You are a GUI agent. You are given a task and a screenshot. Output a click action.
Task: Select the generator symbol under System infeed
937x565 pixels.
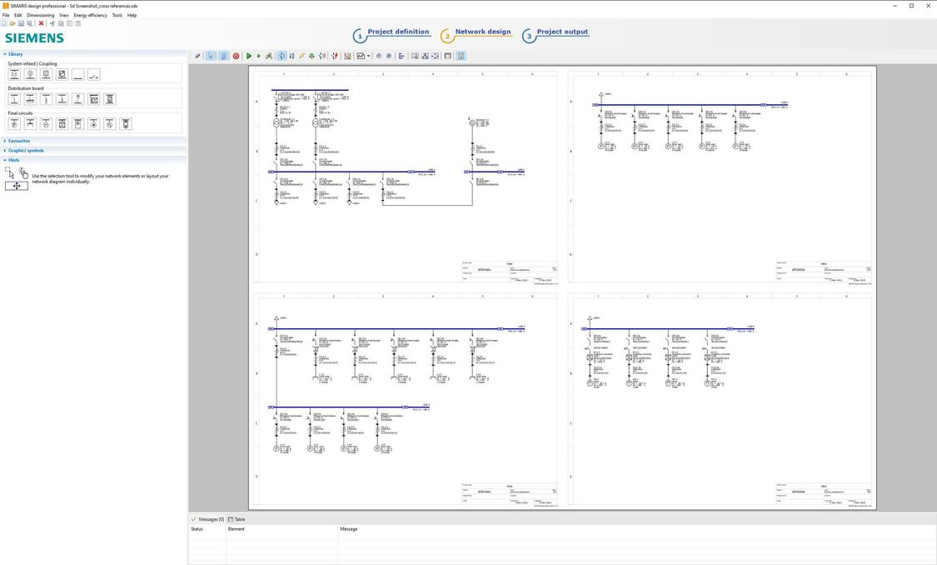tap(30, 74)
